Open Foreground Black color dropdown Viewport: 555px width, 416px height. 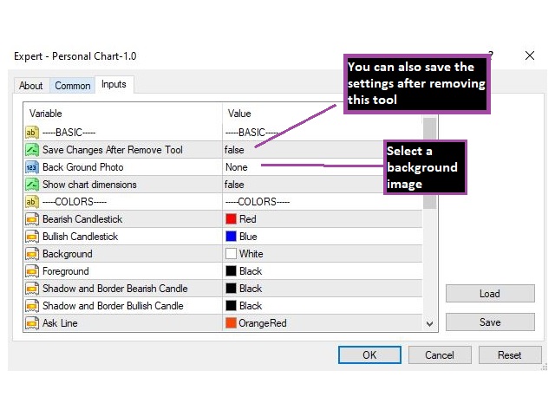coord(323,271)
